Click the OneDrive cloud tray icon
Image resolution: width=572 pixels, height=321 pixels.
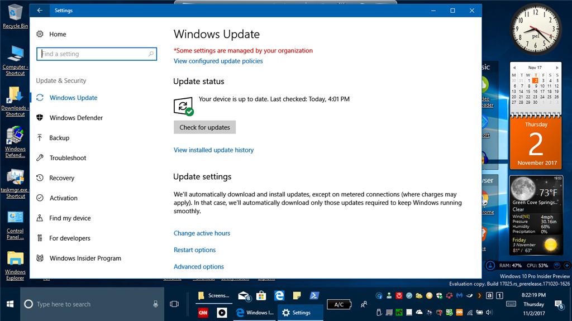pyautogui.click(x=419, y=312)
